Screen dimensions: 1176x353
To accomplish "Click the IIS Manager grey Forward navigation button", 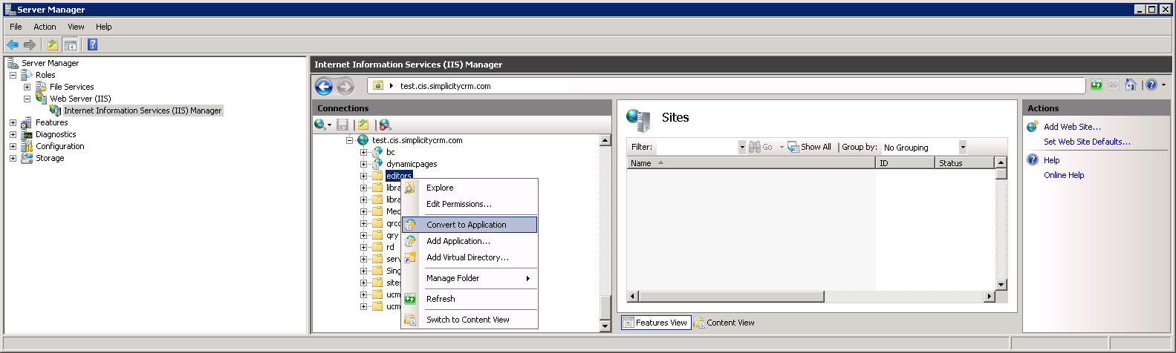I will (345, 87).
